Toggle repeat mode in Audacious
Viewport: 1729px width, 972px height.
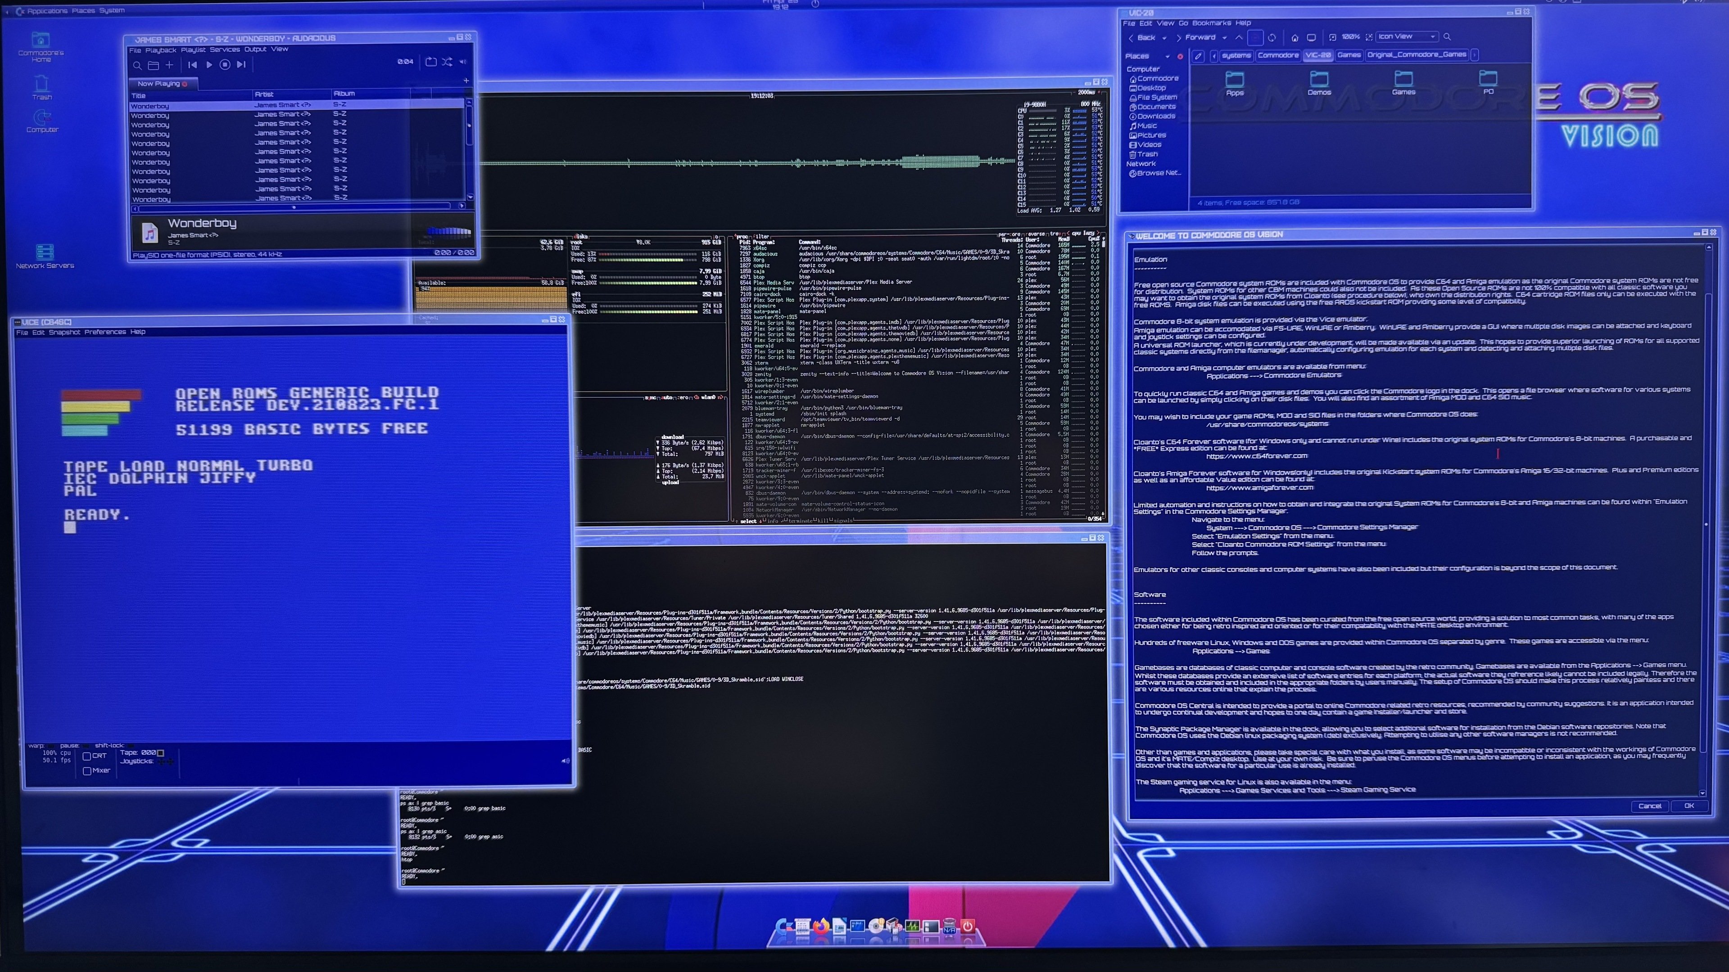[x=431, y=62]
